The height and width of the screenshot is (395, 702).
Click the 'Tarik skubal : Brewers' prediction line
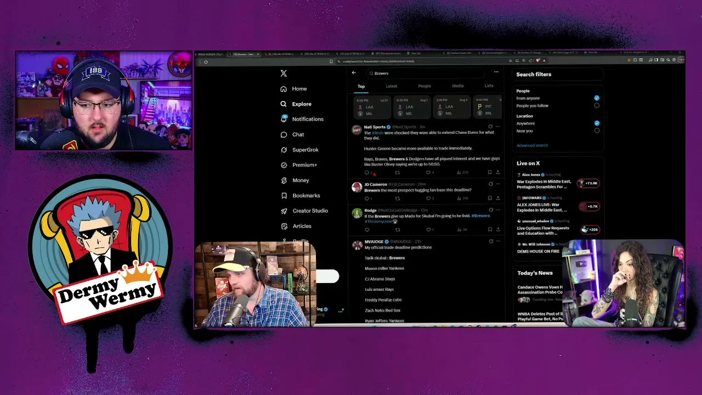[x=384, y=258]
